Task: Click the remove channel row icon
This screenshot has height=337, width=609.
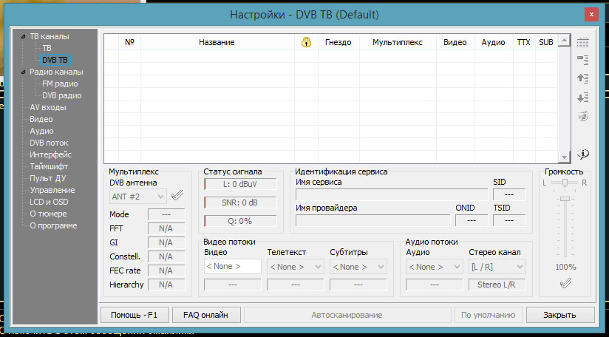Action: coord(583,60)
